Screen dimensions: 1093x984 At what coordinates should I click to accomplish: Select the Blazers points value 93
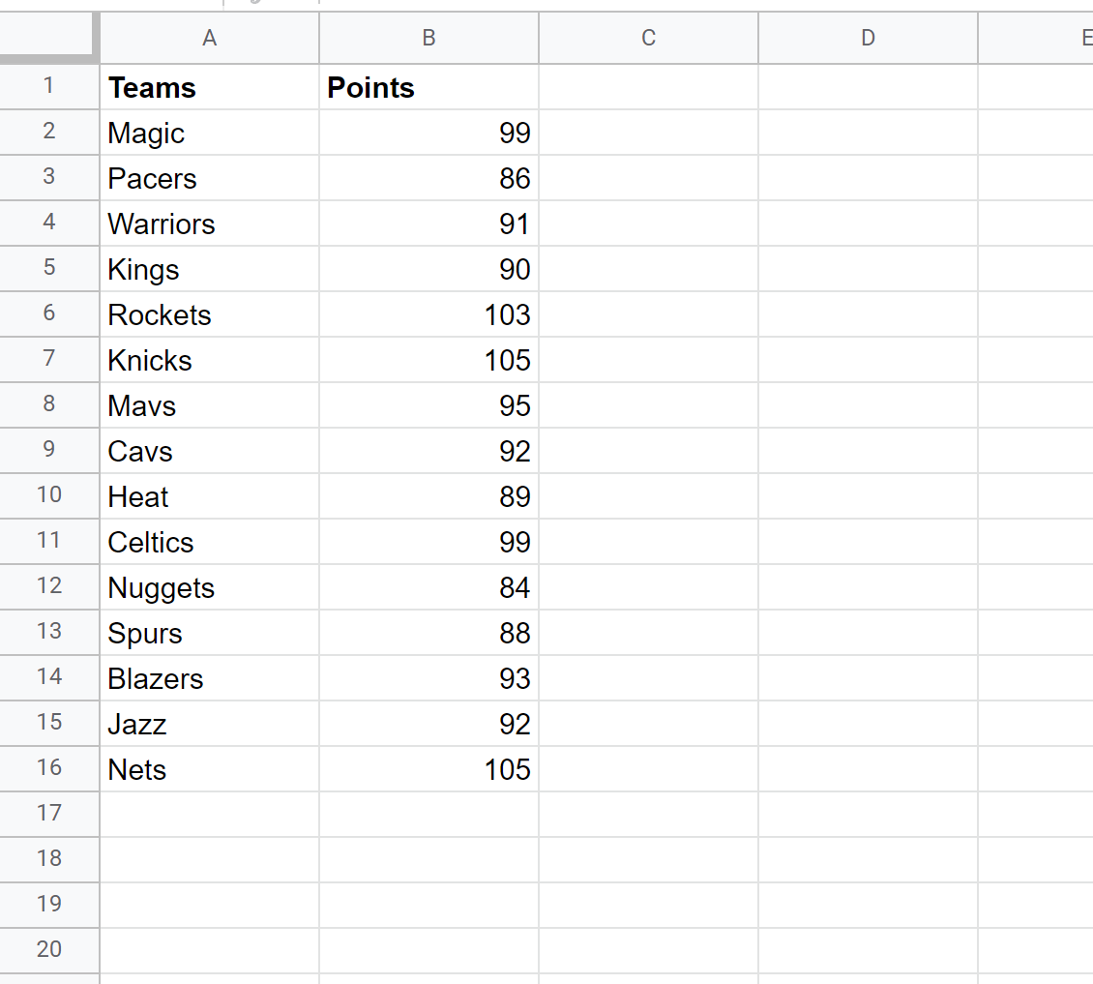point(428,678)
